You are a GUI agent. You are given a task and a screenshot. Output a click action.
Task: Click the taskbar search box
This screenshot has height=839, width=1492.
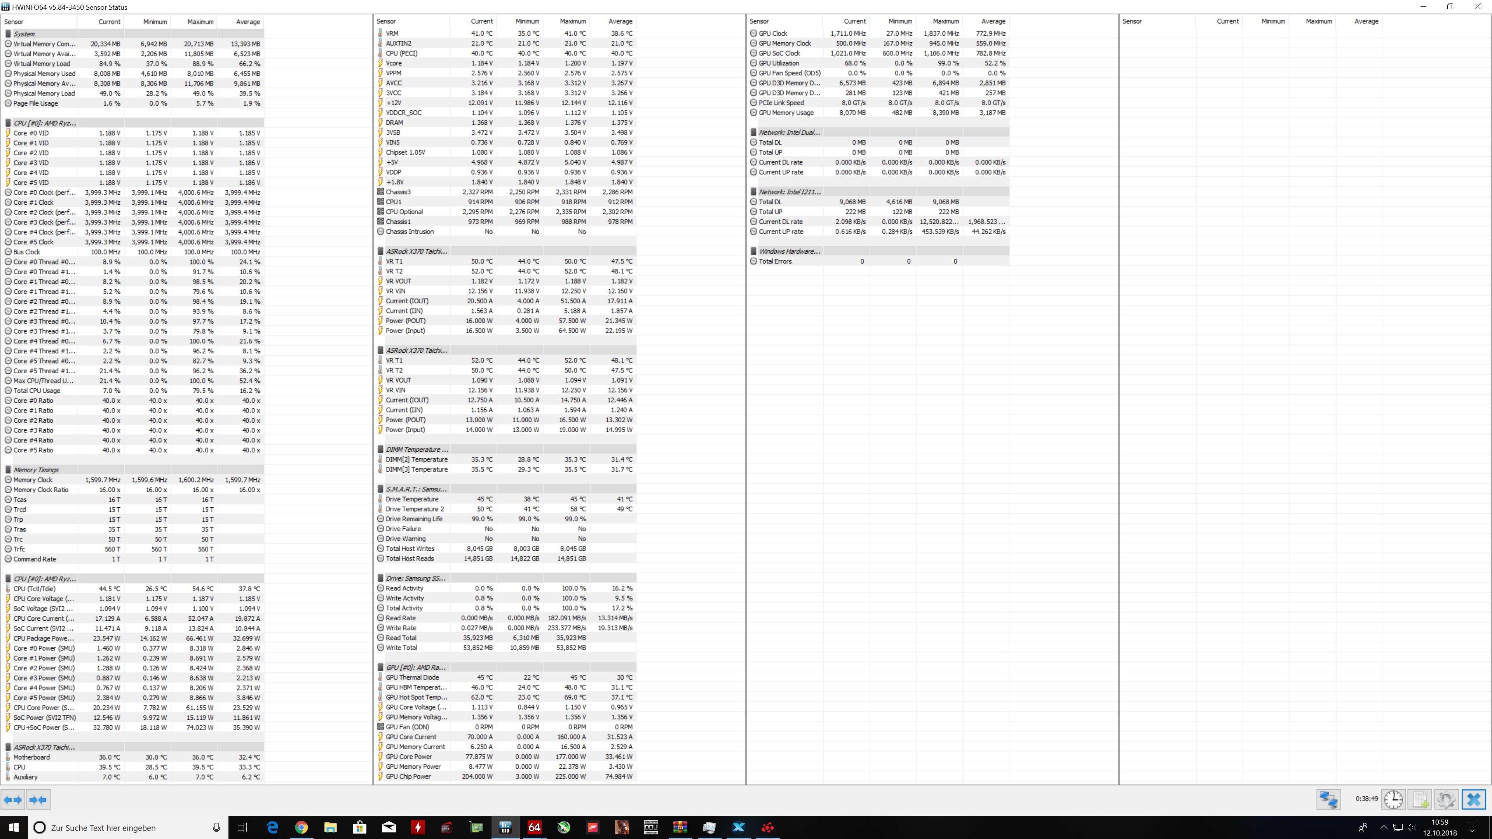point(127,827)
